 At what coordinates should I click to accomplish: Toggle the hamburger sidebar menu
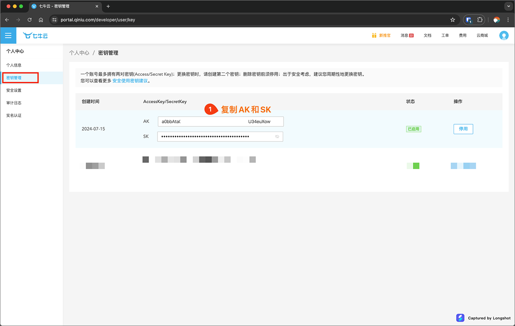[8, 36]
